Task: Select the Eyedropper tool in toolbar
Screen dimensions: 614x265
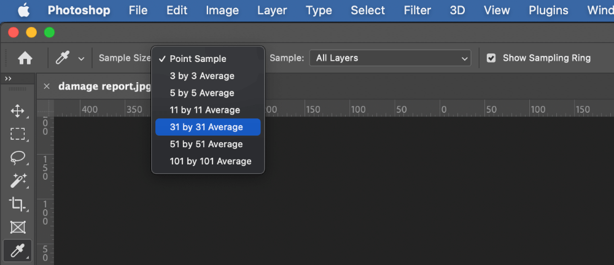Action: coord(18,250)
